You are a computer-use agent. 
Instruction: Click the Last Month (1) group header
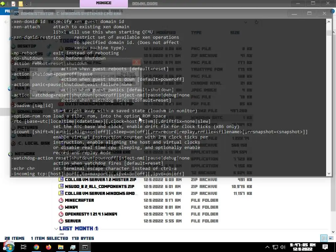click(79, 228)
